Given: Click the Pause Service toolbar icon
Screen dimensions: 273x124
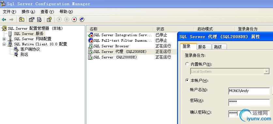Looking at the screenshot, I should [x=67, y=20].
